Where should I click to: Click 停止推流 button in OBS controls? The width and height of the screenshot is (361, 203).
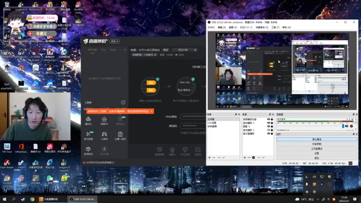(317, 139)
